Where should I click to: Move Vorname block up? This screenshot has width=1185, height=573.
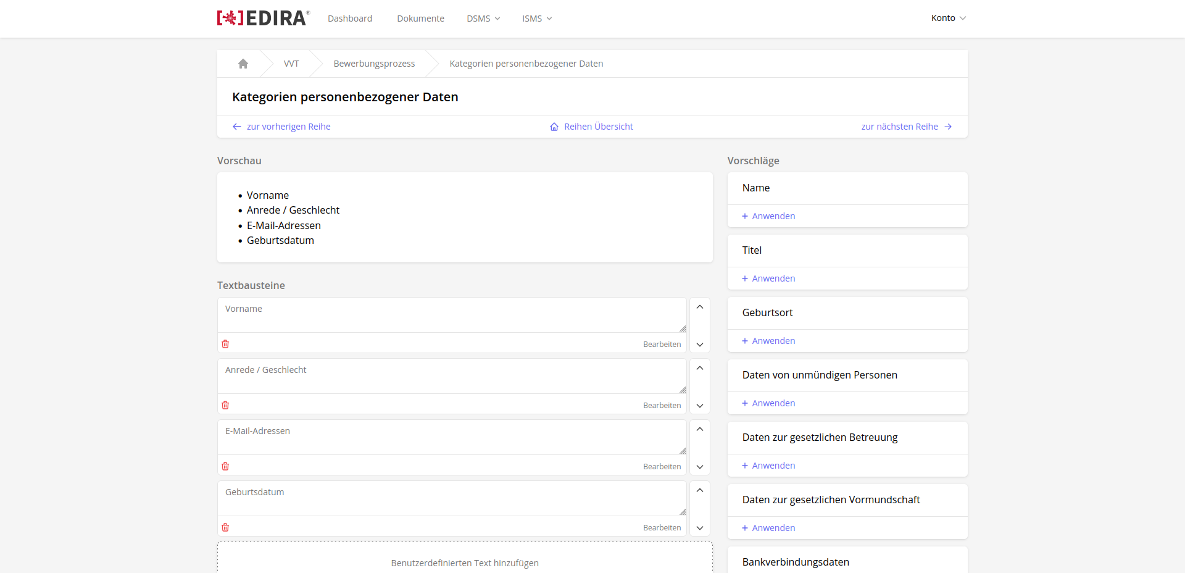(x=700, y=307)
